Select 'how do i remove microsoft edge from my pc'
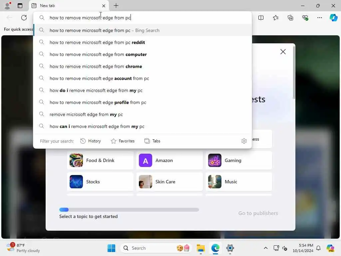This screenshot has height=256, width=341. (x=143, y=90)
